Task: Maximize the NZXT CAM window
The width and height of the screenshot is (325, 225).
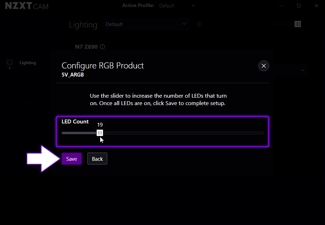Action: [298, 6]
